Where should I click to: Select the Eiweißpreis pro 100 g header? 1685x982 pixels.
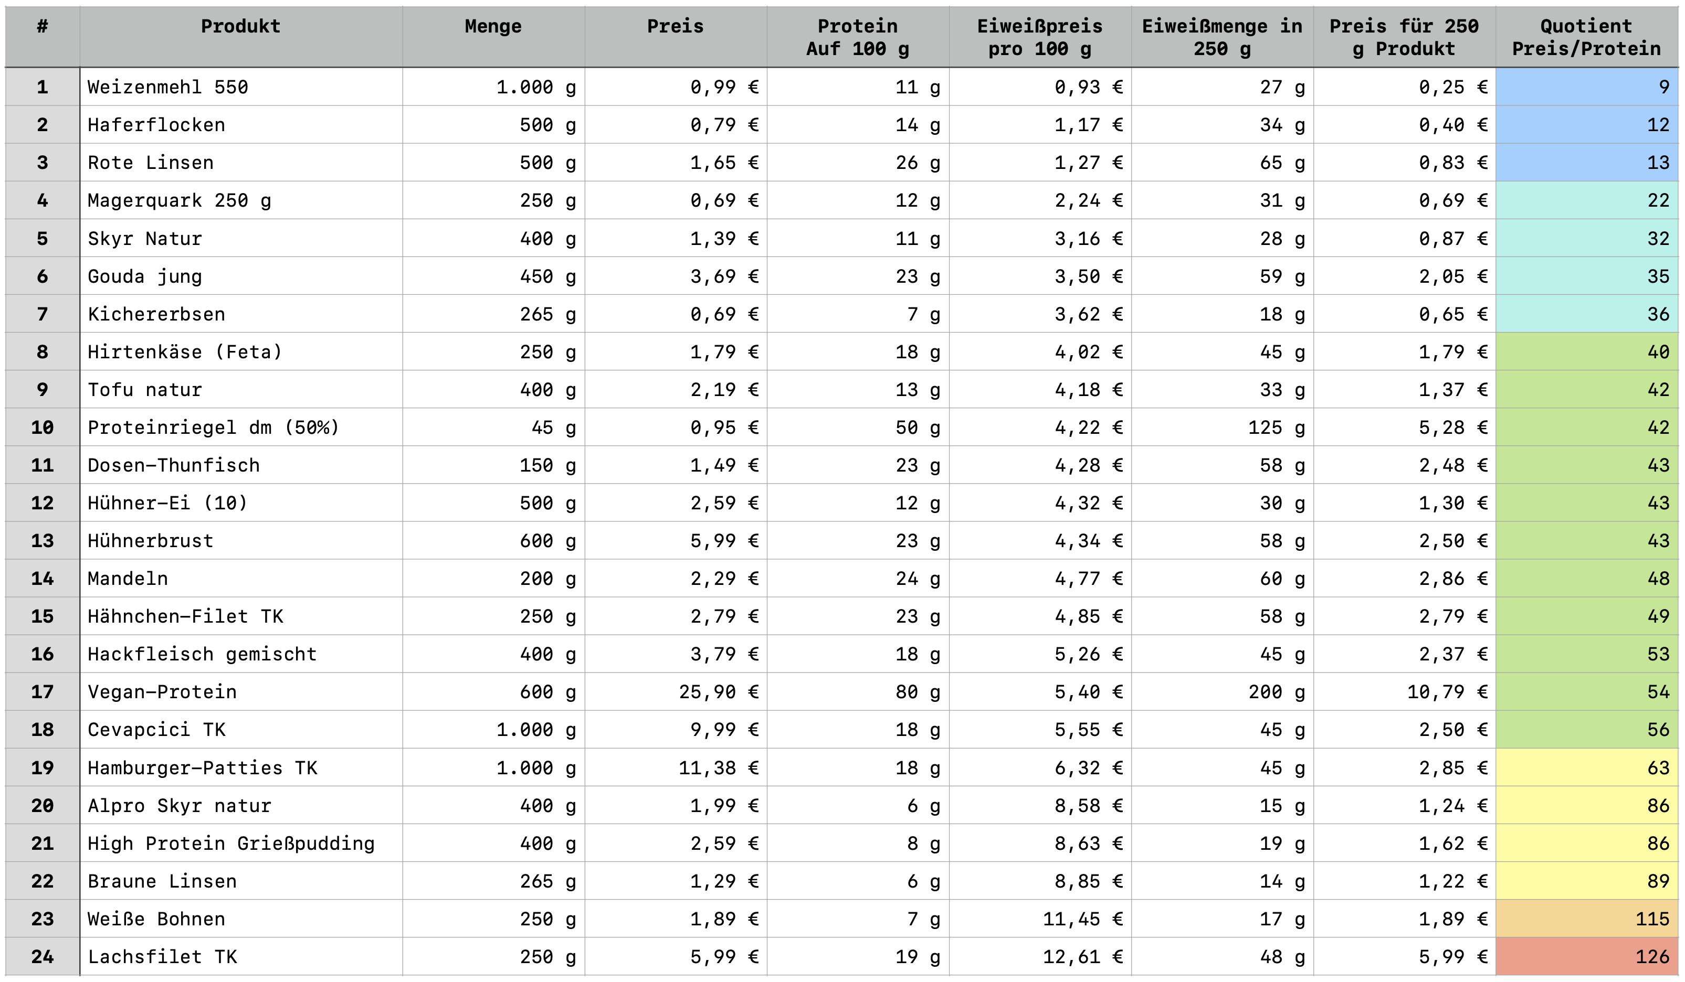tap(1040, 37)
